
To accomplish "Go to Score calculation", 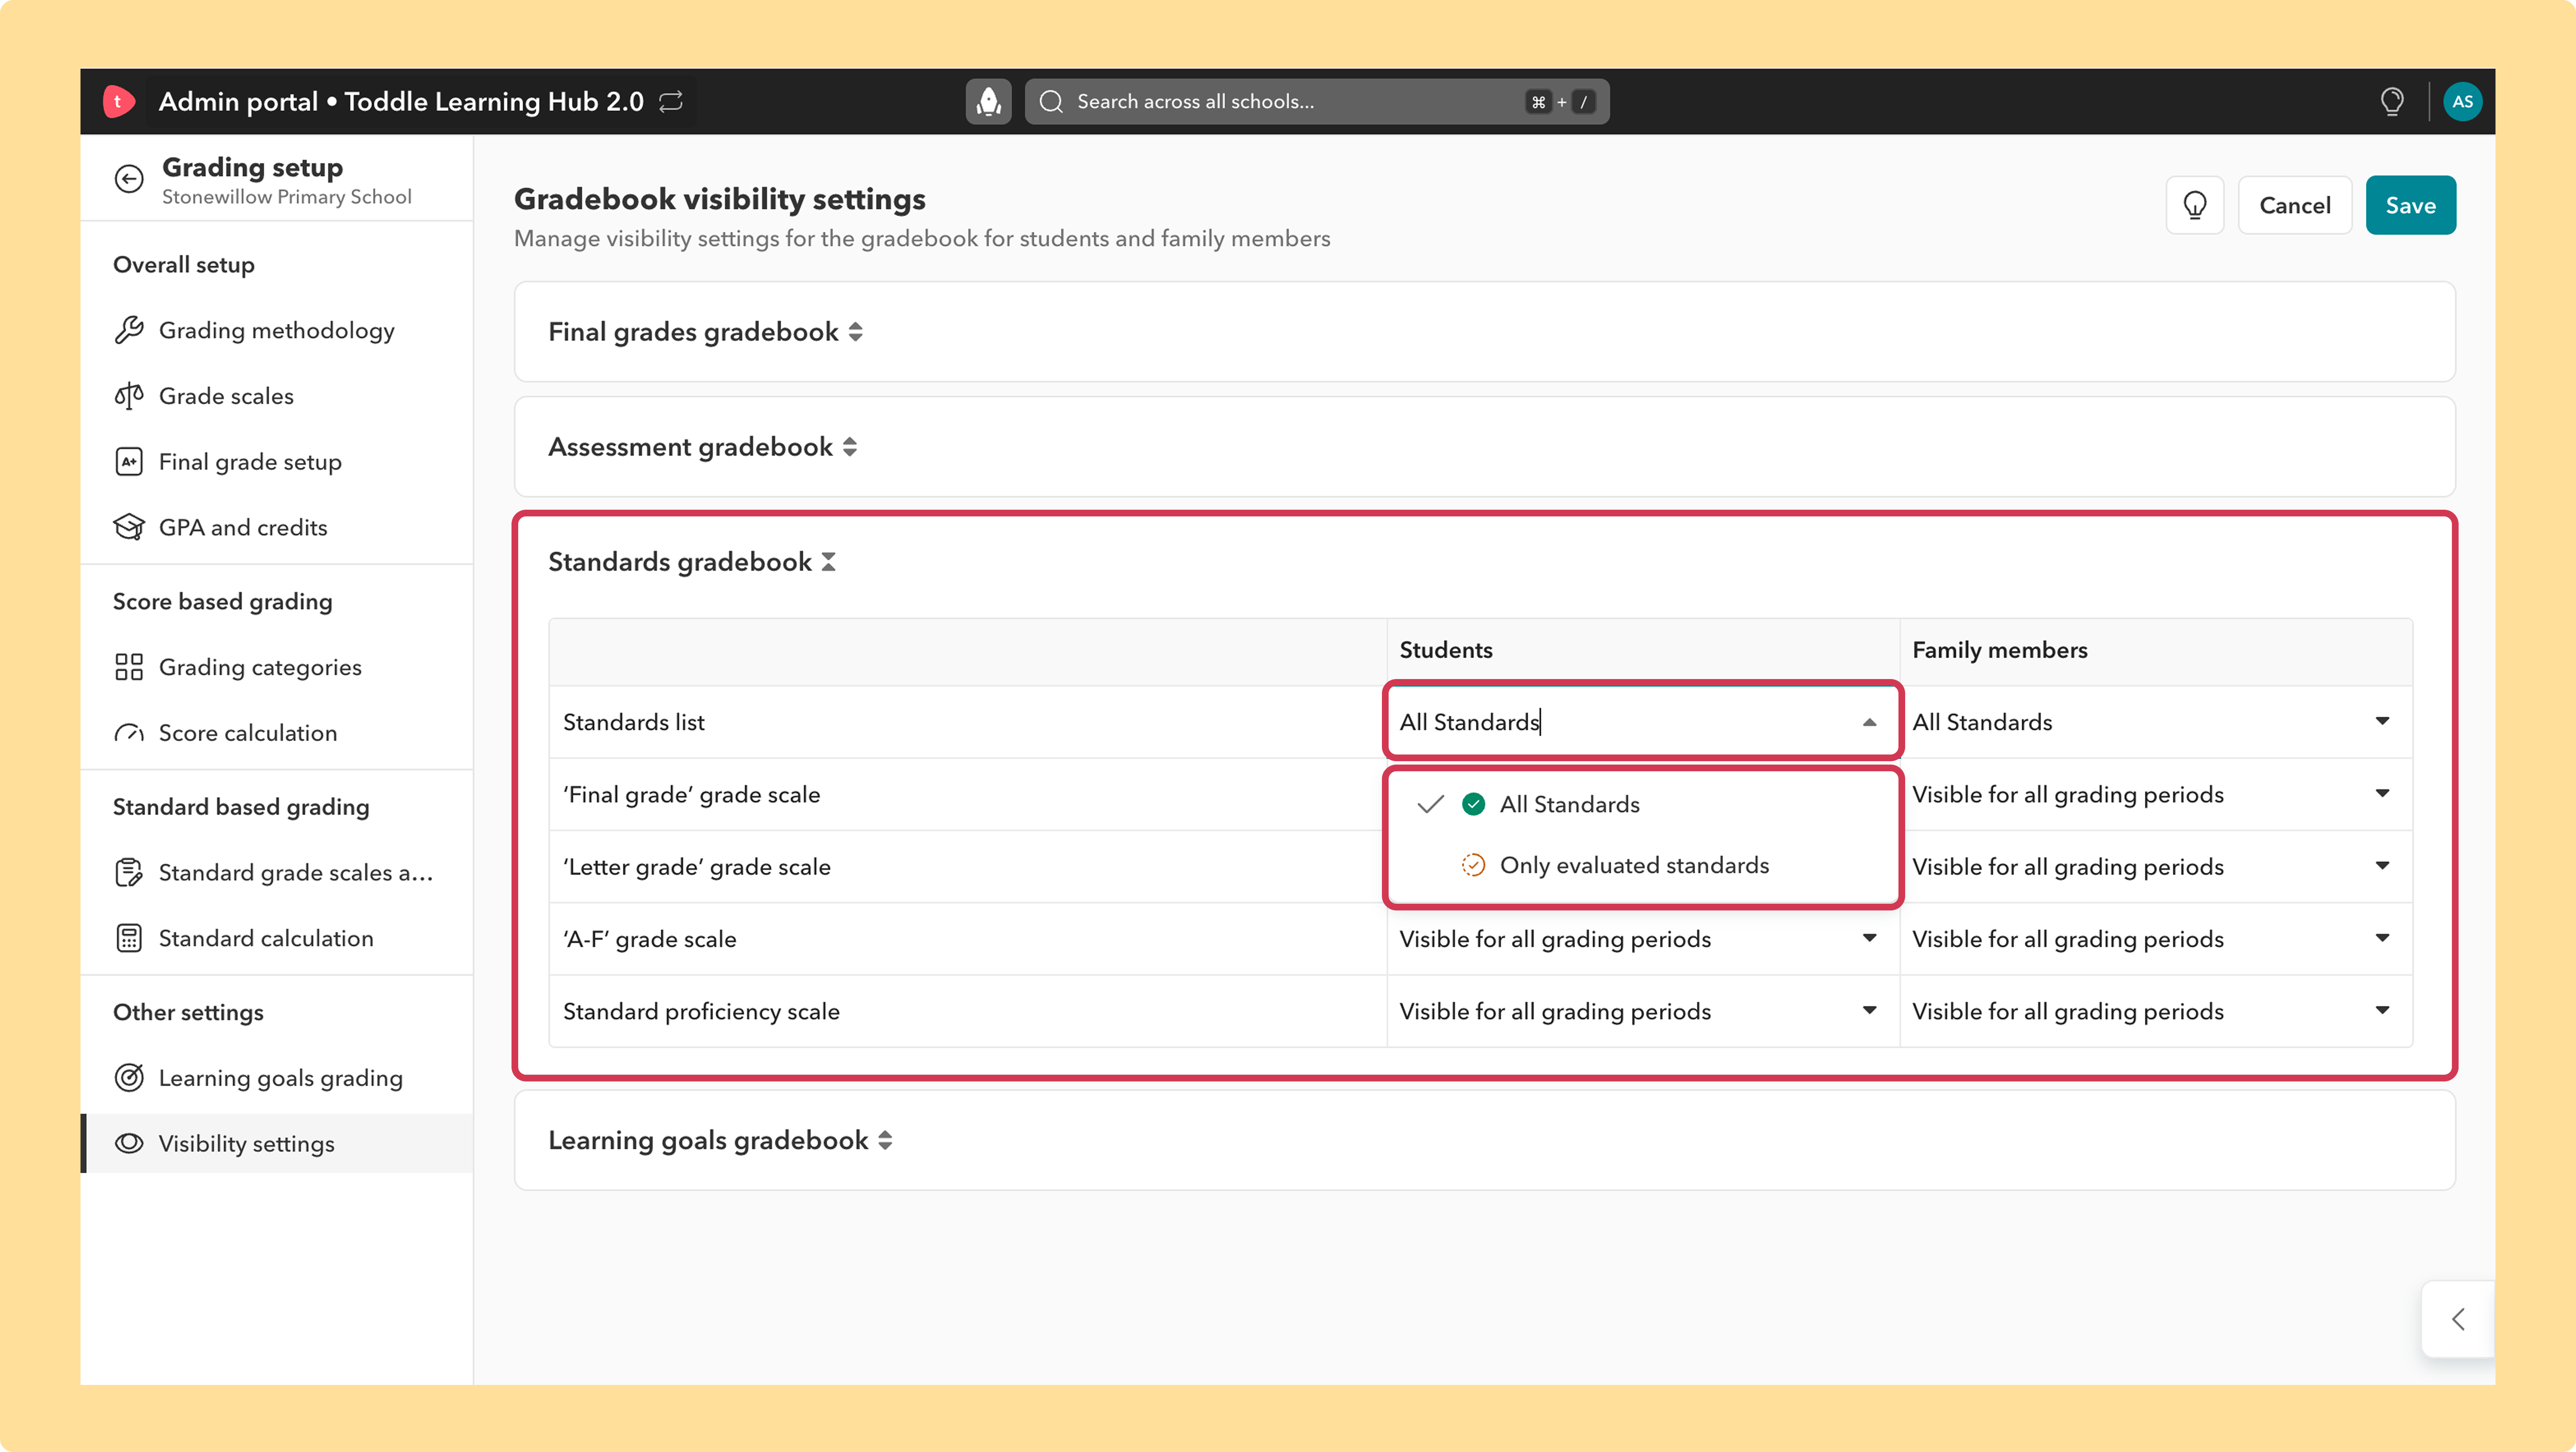I will 276,733.
